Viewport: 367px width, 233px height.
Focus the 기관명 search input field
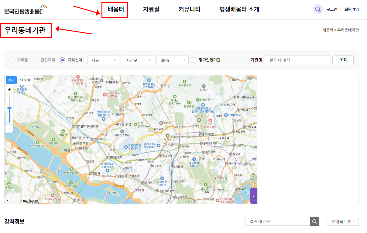tap(297, 60)
